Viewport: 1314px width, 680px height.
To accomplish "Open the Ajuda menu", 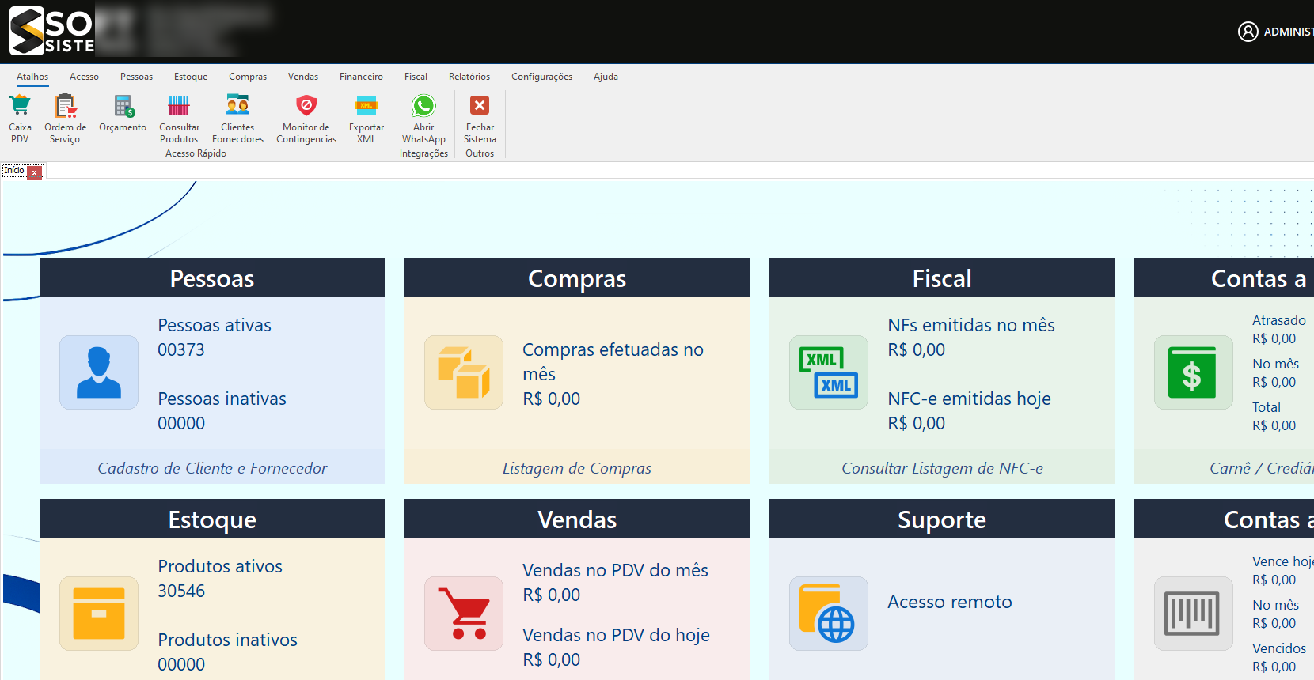I will (x=606, y=77).
